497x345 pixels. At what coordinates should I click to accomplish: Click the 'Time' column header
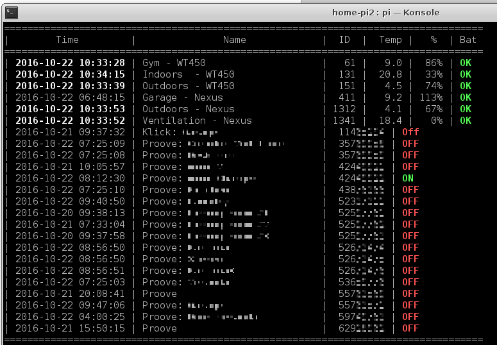coord(67,40)
